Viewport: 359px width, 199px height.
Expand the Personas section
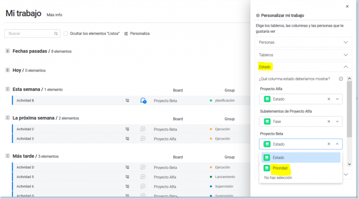coord(303,42)
